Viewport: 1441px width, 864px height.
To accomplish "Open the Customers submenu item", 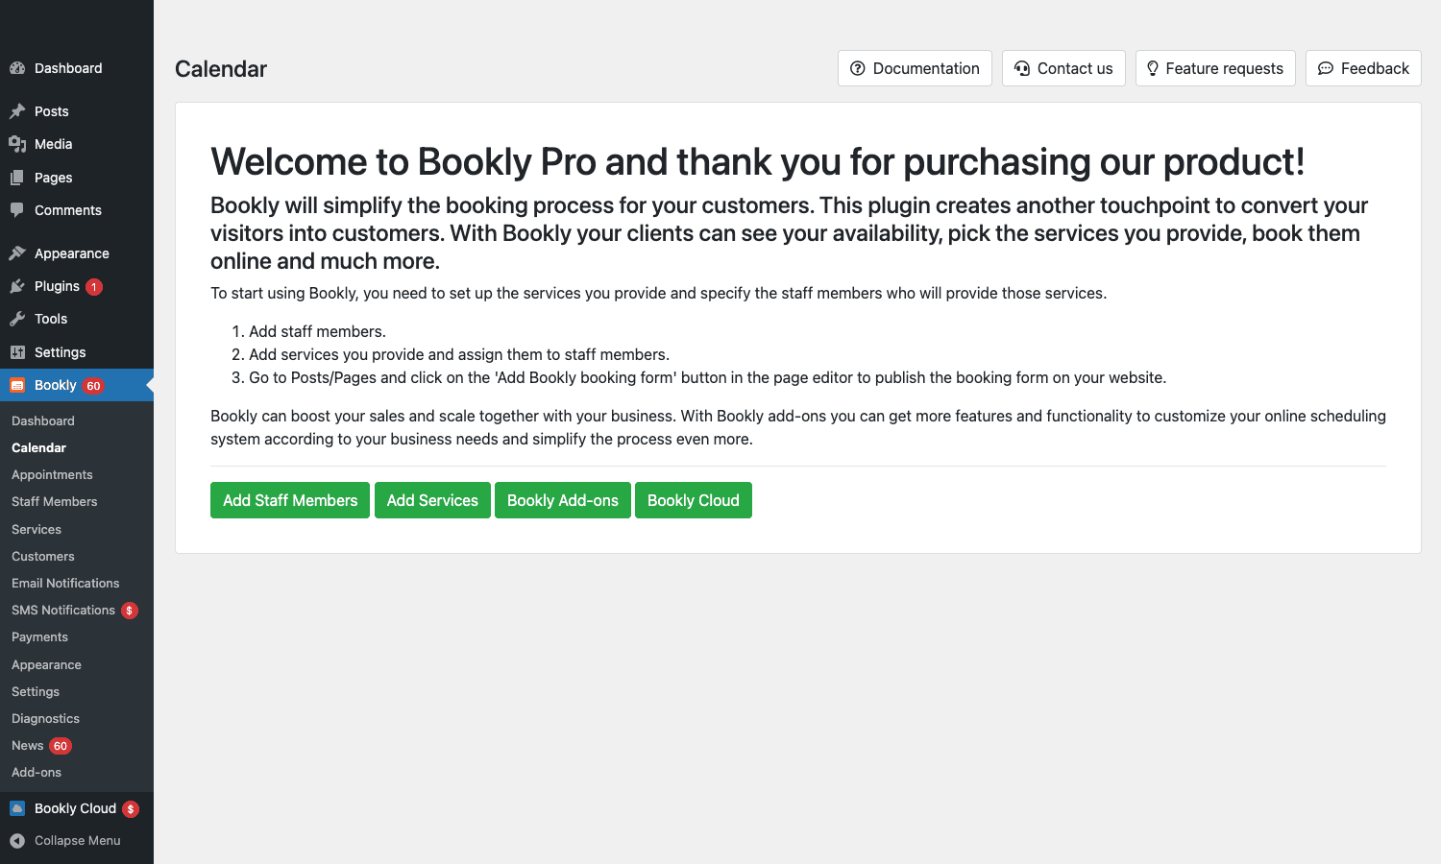I will [x=77, y=556].
